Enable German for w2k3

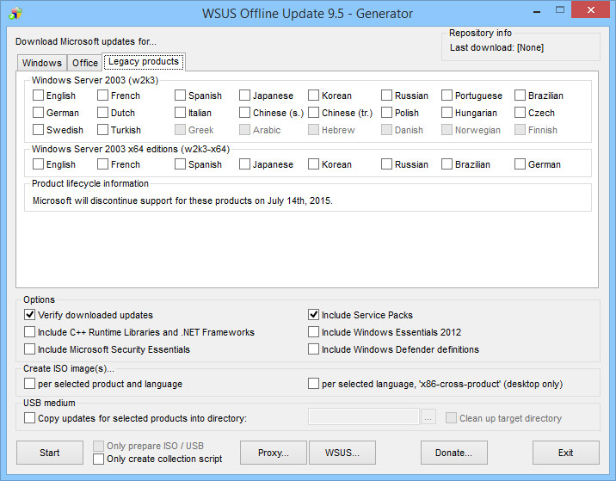tap(38, 113)
